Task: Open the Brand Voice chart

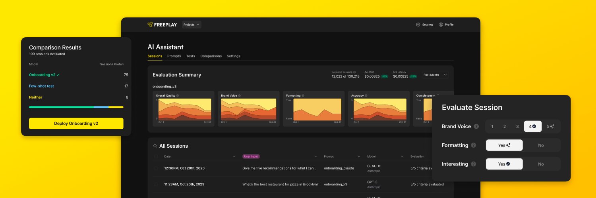Action: coord(249,109)
